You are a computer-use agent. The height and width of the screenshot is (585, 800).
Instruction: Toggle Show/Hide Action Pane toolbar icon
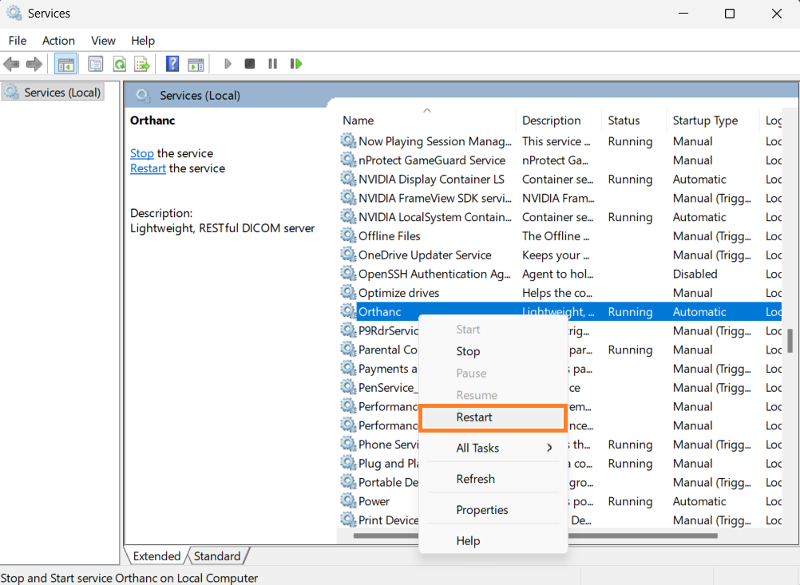pyautogui.click(x=196, y=65)
